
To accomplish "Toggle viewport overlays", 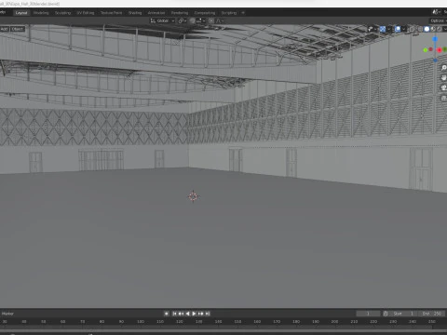I will [x=398, y=29].
